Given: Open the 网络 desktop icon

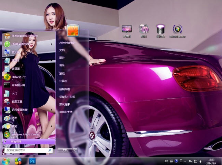Looking at the screenshot, I should coord(143,31).
